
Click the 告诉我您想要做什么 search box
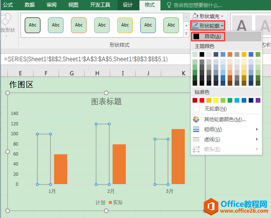(198, 5)
